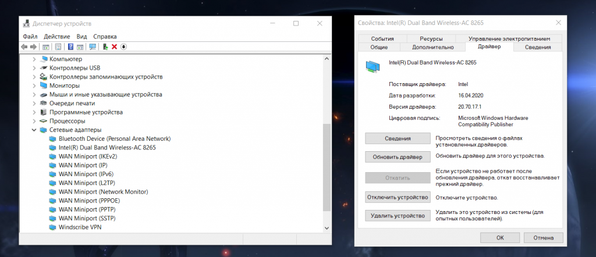Click the device tree scrollbar down arrow
Image resolution: width=596 pixels, height=257 pixels.
(326, 228)
